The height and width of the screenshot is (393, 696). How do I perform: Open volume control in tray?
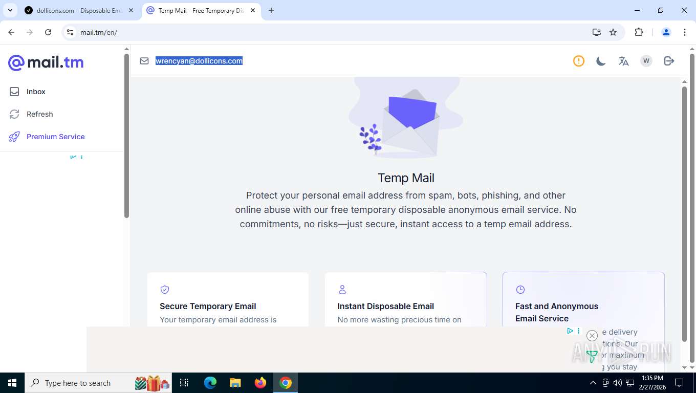pos(617,383)
